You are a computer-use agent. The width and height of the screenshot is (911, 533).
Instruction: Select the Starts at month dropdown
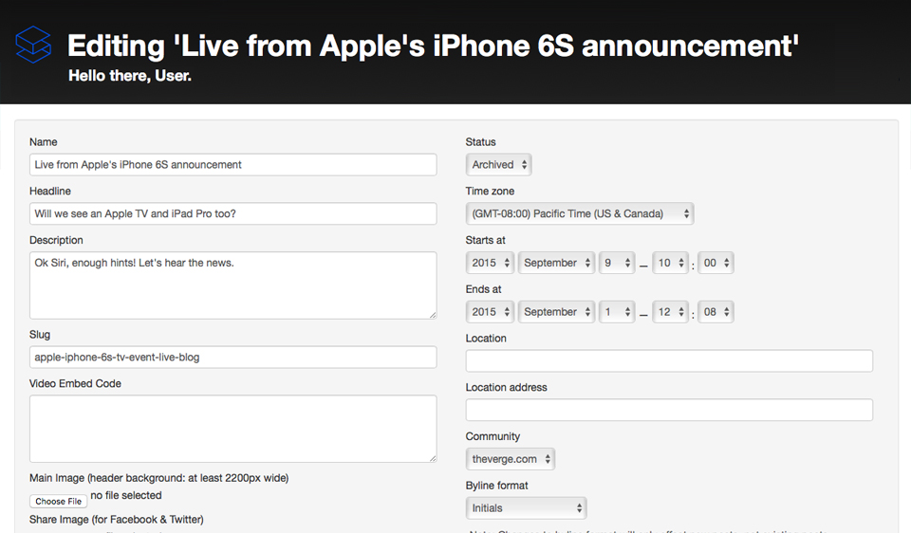(x=557, y=264)
